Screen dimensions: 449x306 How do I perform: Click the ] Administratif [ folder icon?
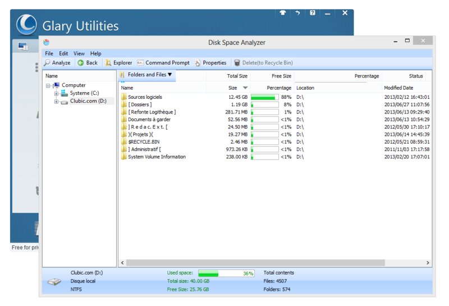[x=123, y=149]
